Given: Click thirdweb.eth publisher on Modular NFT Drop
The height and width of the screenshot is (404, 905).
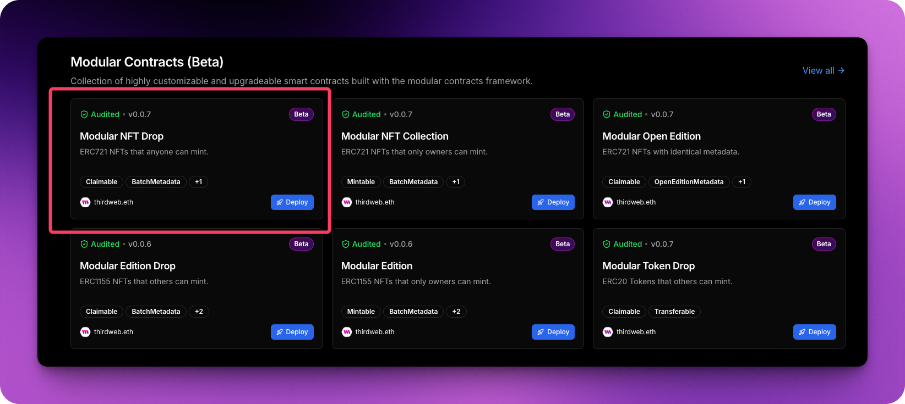Looking at the screenshot, I should [x=113, y=202].
